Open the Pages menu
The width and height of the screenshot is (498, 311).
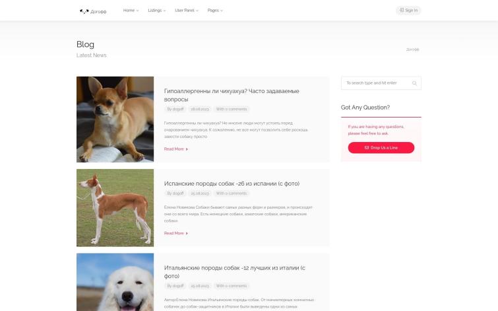coord(215,11)
